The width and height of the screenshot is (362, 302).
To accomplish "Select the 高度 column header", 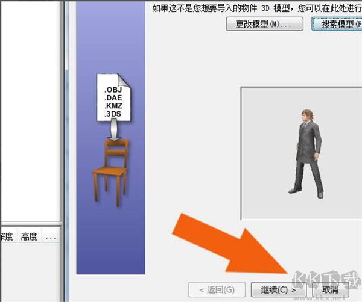I will pos(29,236).
